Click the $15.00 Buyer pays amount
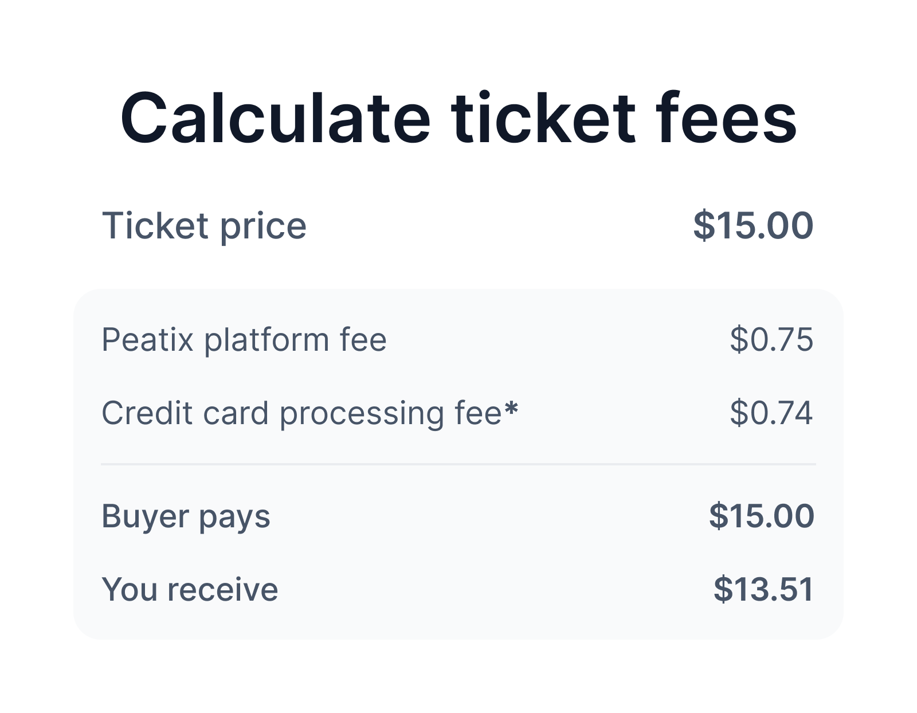The height and width of the screenshot is (713, 917). click(x=762, y=516)
